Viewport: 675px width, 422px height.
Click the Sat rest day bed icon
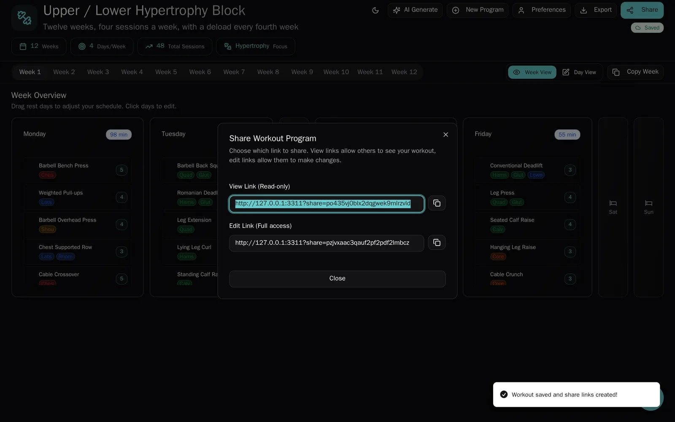613,203
